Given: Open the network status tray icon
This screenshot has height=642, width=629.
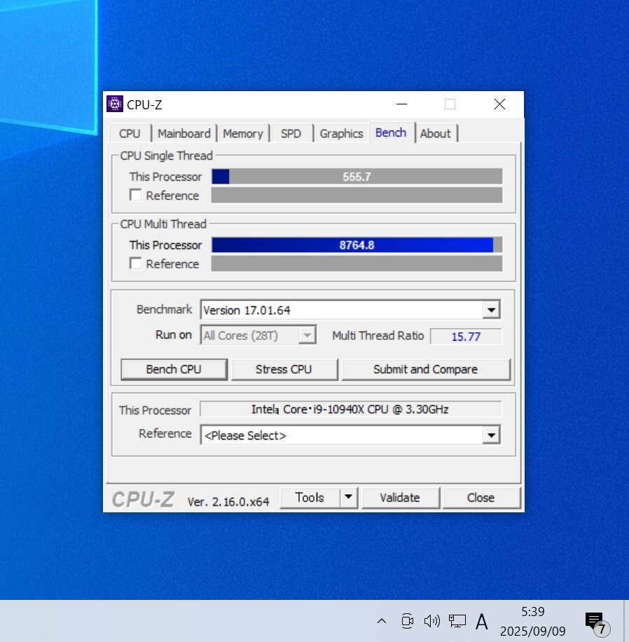Looking at the screenshot, I should (457, 621).
